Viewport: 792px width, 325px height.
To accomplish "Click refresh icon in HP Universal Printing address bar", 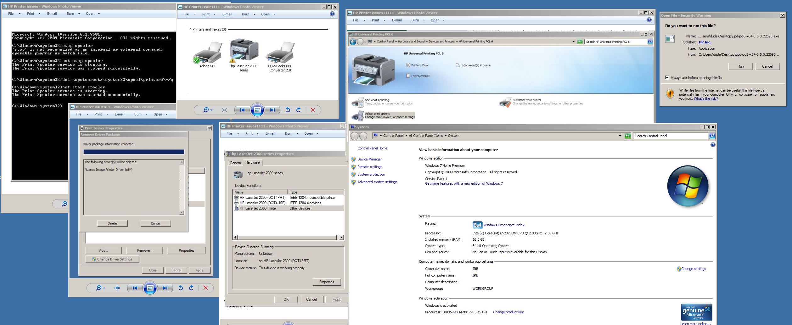I will (580, 42).
